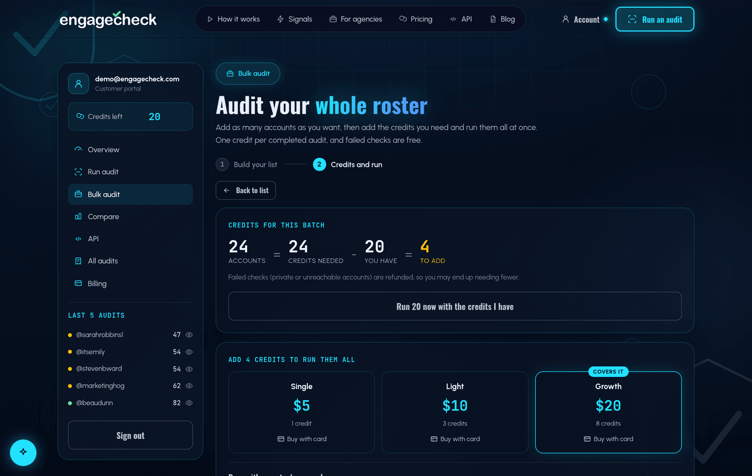Viewport: 752px width, 476px height.
Task: Go to Billing in sidebar
Action: click(130, 283)
